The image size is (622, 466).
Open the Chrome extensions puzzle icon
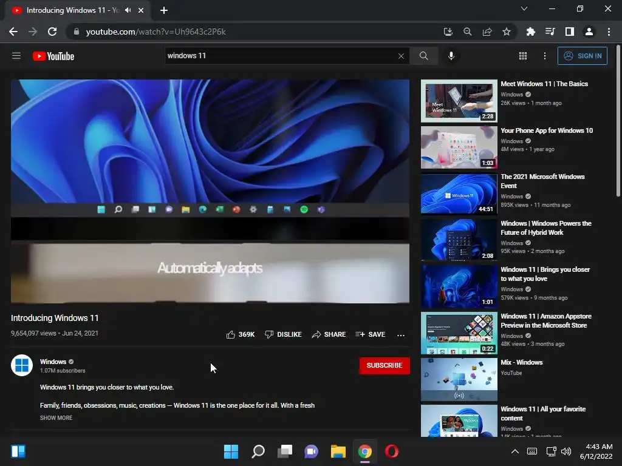(x=530, y=32)
